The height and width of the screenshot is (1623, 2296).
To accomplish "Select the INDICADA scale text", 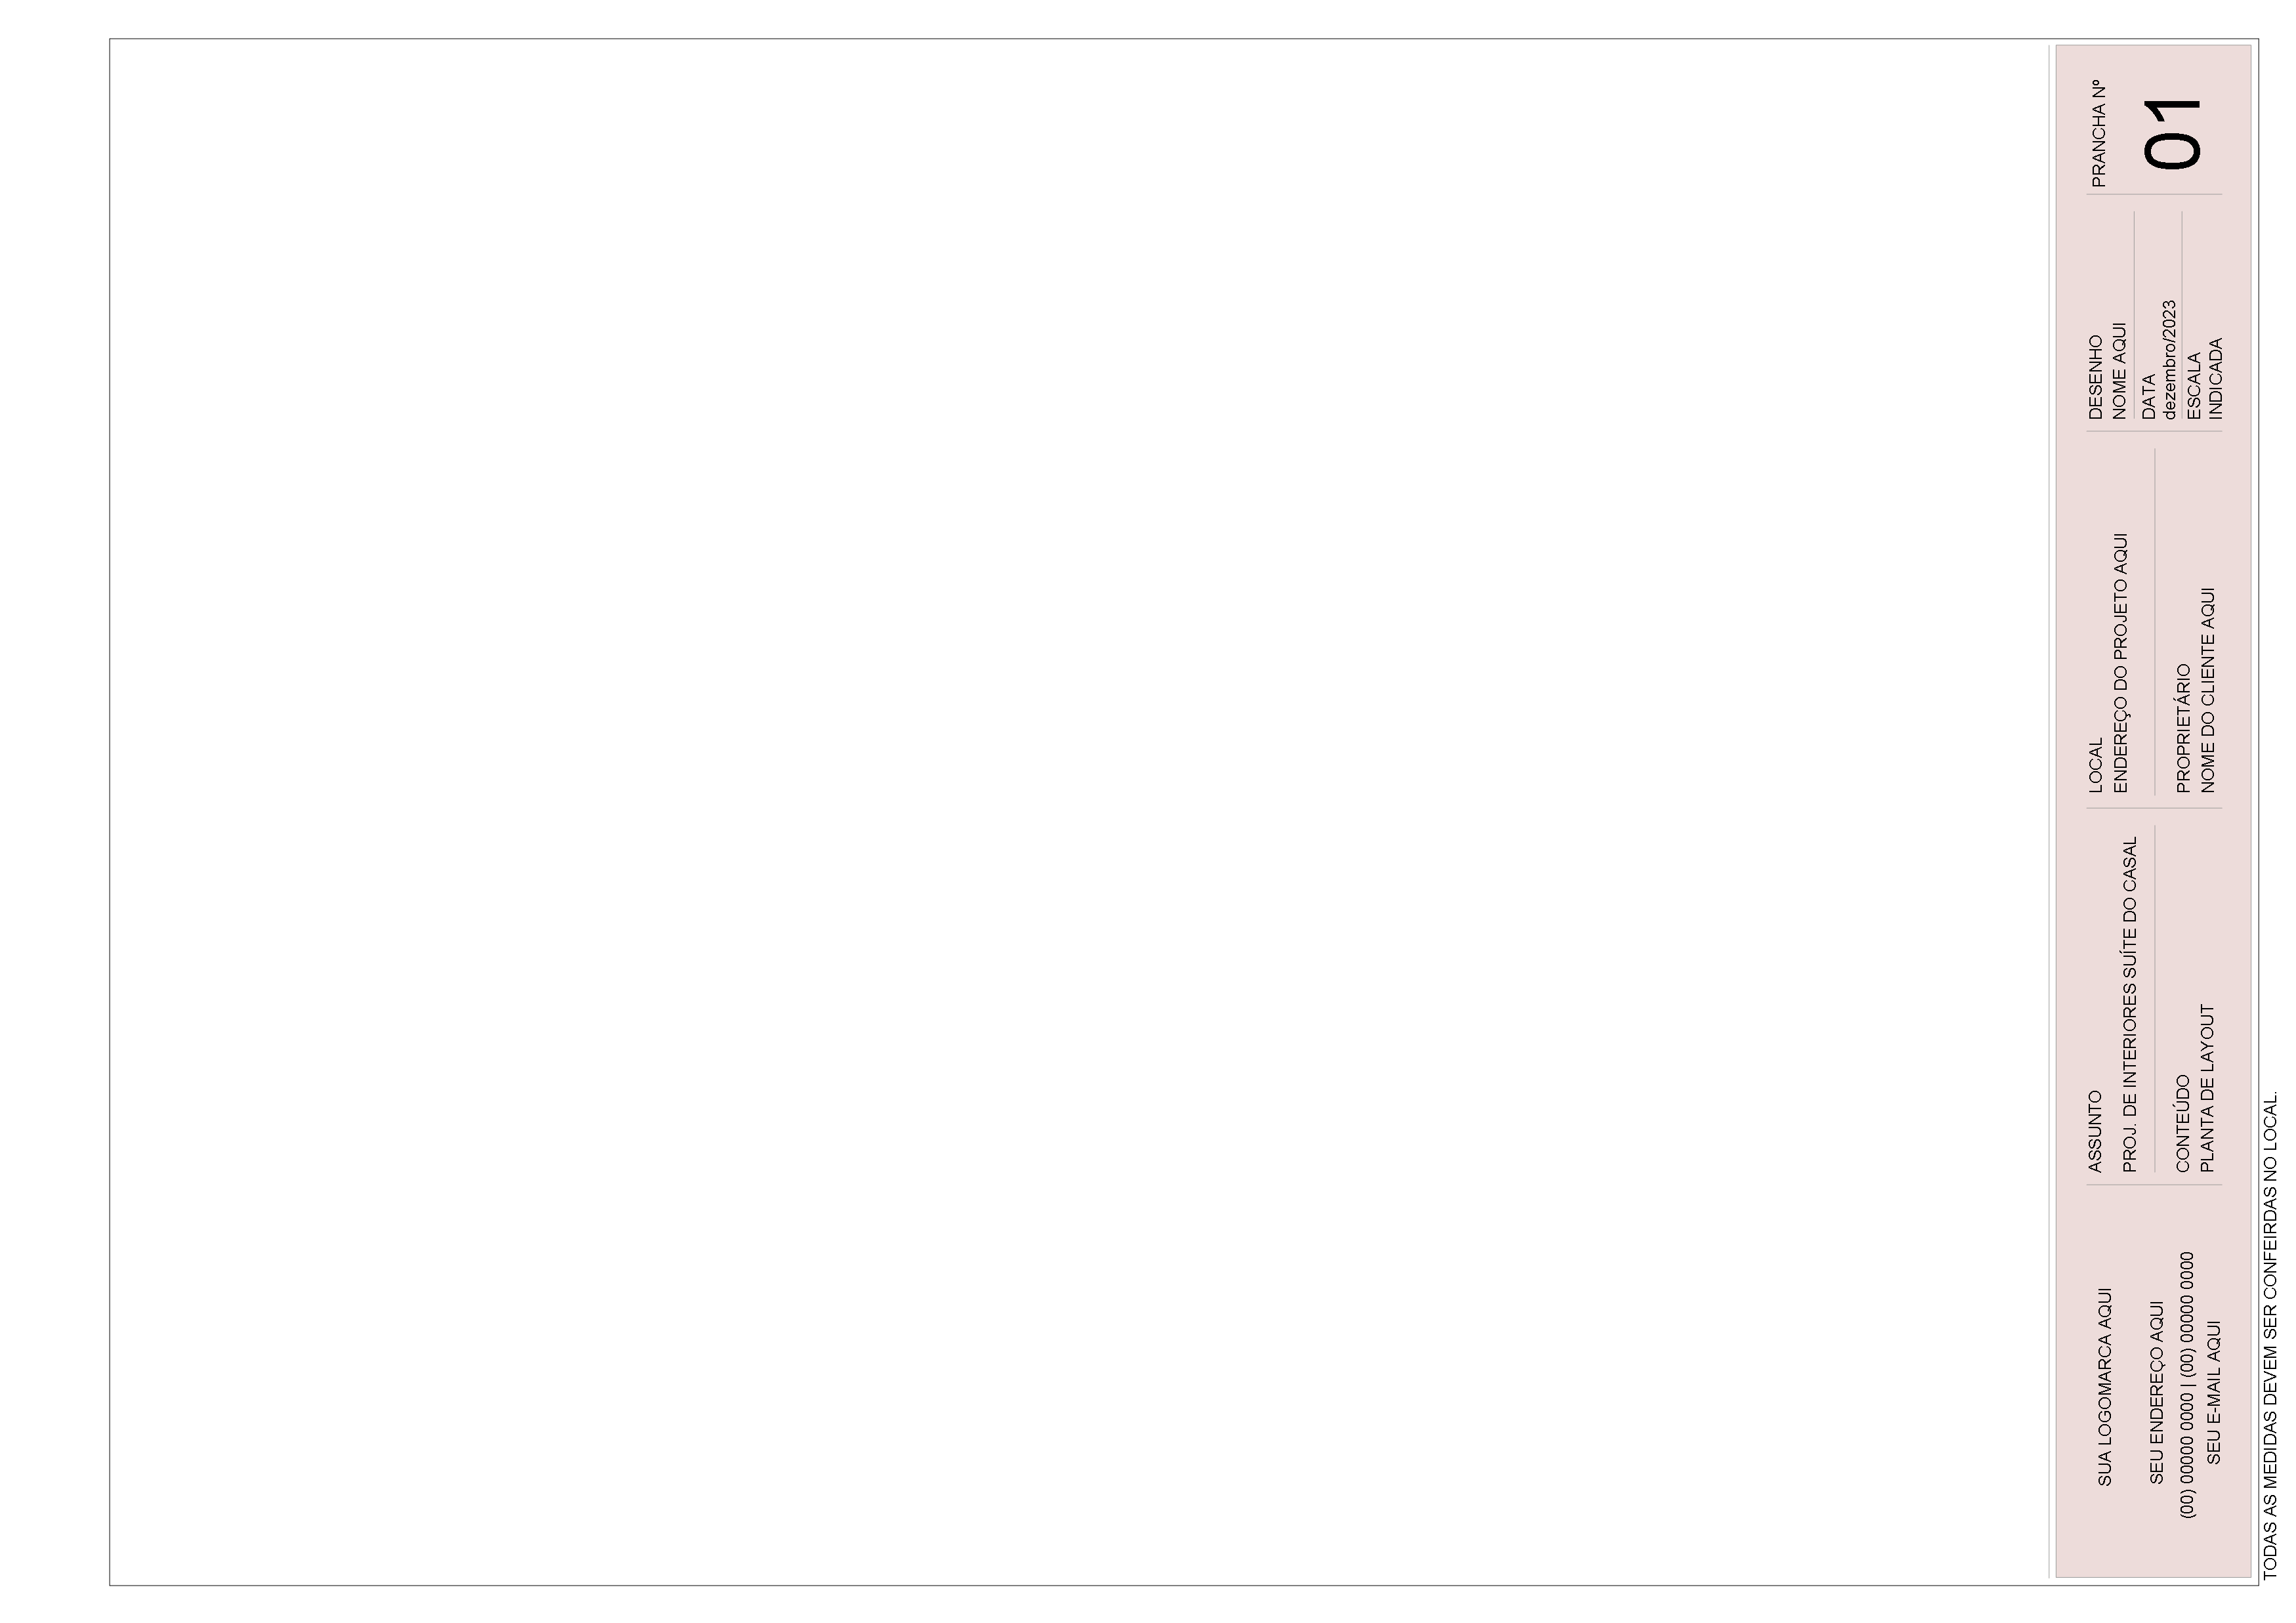I will tap(2216, 378).
